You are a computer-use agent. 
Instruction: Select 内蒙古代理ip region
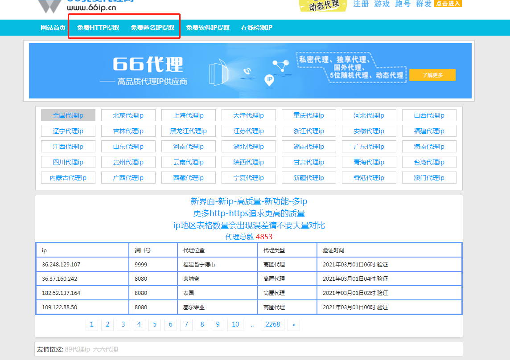point(68,178)
